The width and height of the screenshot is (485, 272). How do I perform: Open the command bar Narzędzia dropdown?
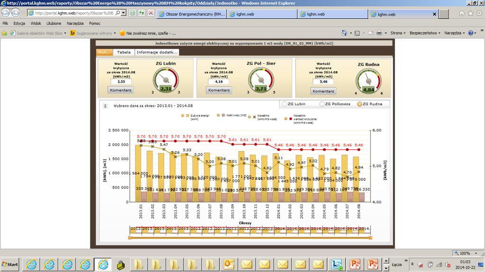pos(454,33)
